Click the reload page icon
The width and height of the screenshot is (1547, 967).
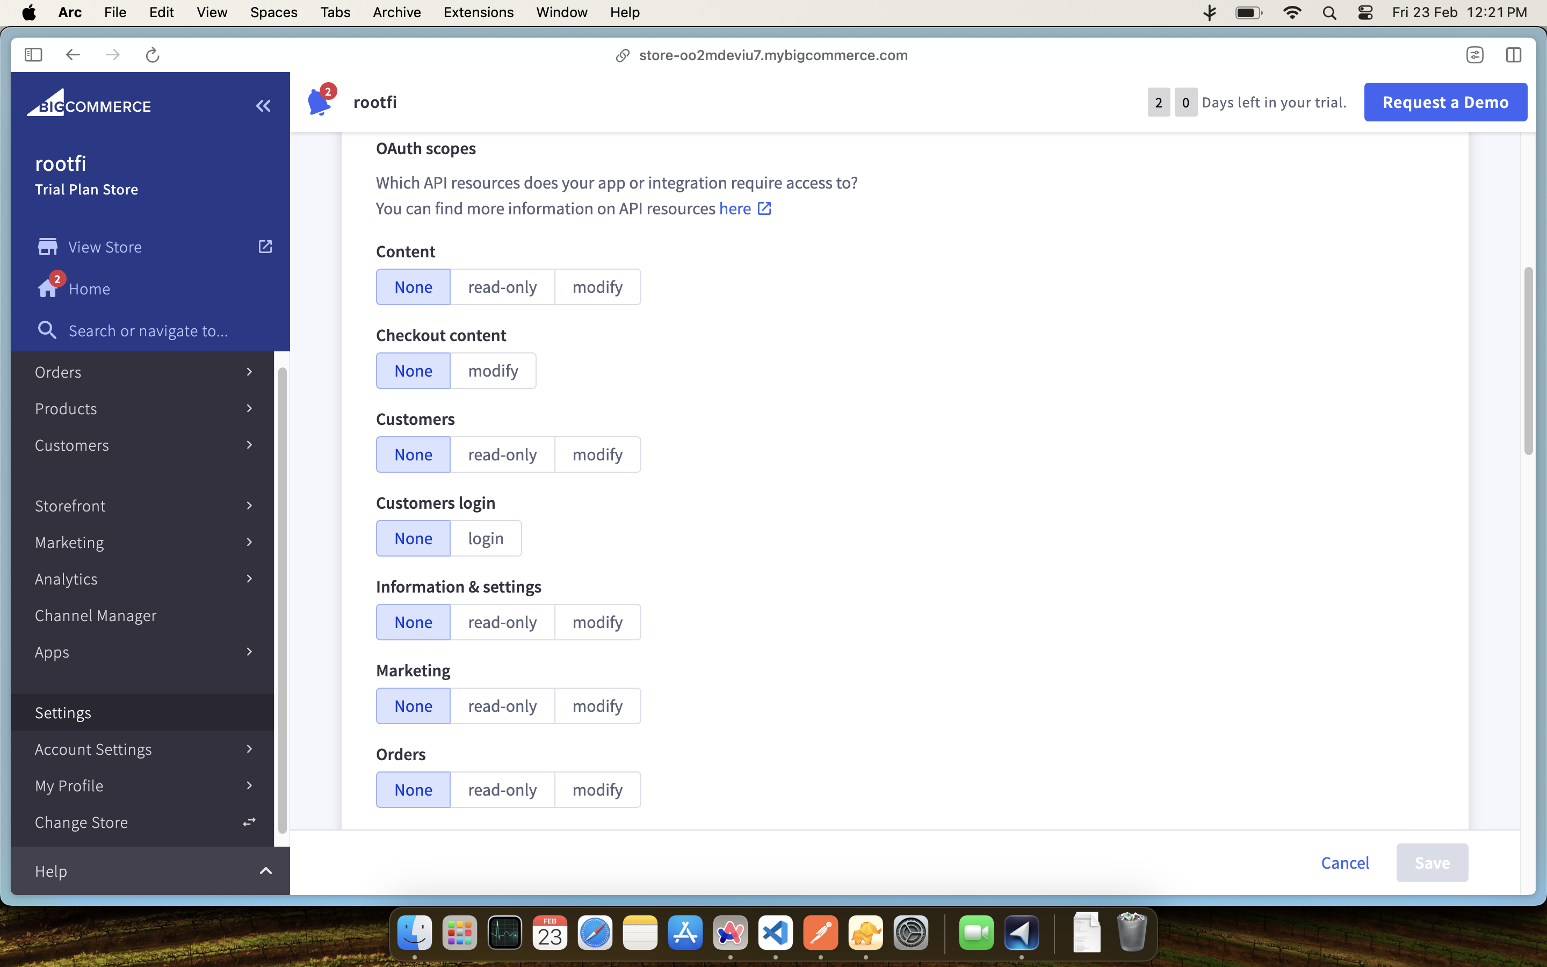[152, 55]
